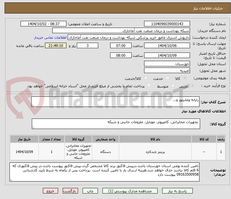
Task: Click the جزئیات اطلاعات نیاز header title
Action: coord(208,8)
